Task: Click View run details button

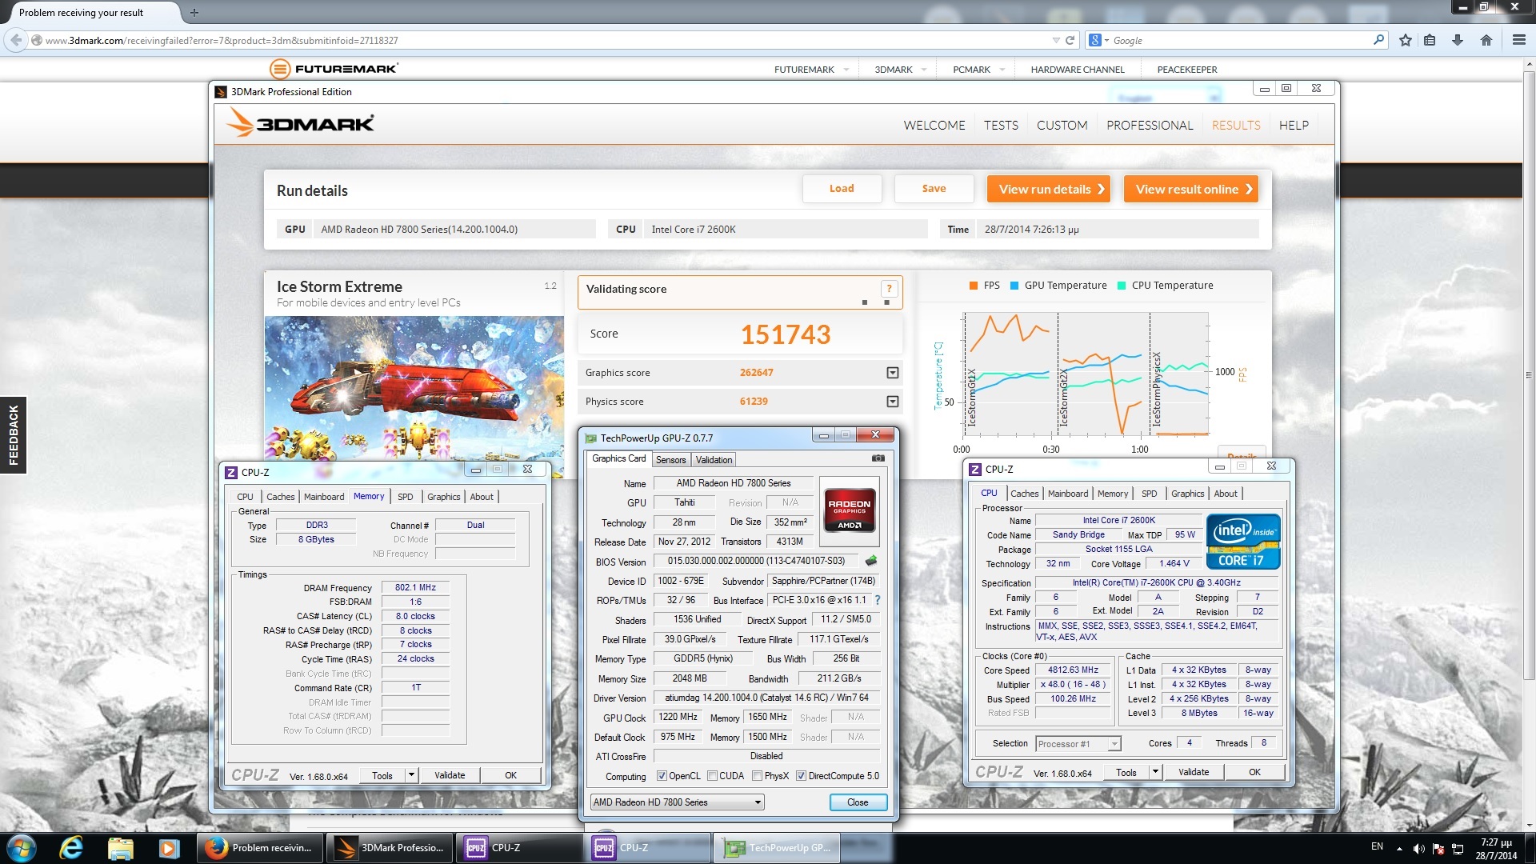Action: (x=1049, y=189)
